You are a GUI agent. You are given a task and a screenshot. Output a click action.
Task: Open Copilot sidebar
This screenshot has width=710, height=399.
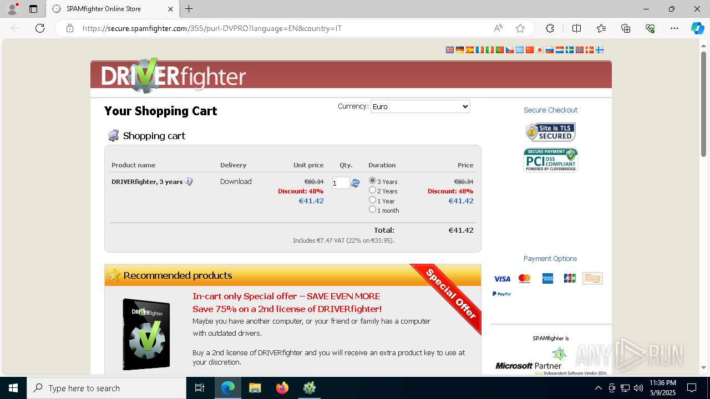tap(697, 28)
